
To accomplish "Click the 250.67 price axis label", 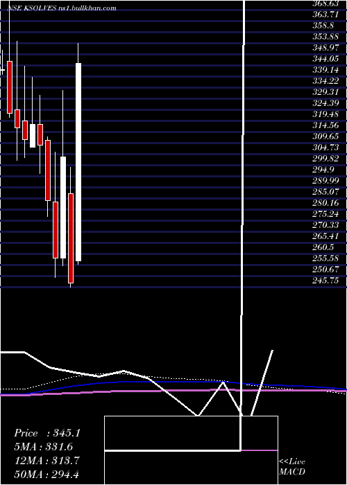I will [325, 270].
